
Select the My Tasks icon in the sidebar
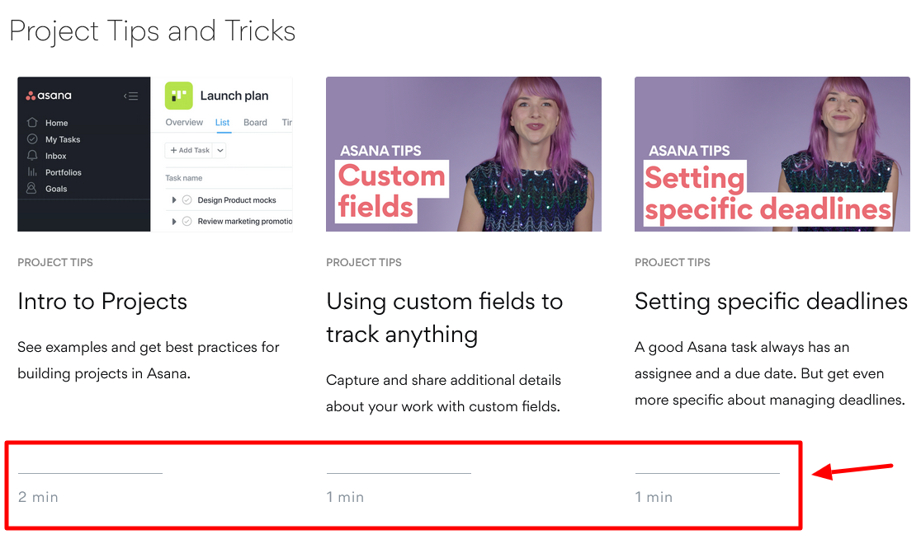(32, 139)
